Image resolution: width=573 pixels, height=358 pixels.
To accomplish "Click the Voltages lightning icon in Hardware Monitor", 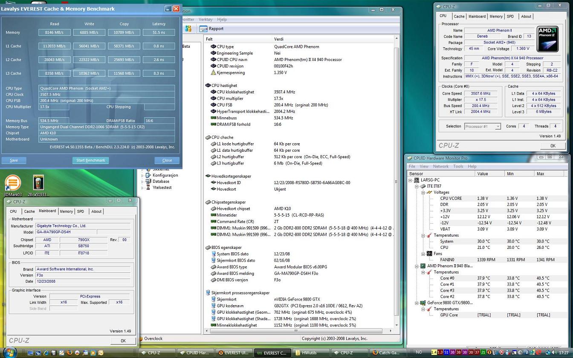I will click(x=429, y=192).
